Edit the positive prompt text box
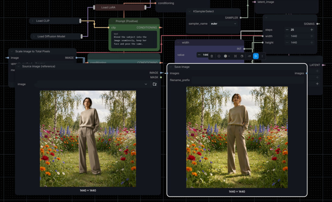Viewport: 332px width, 202px height. click(134, 40)
